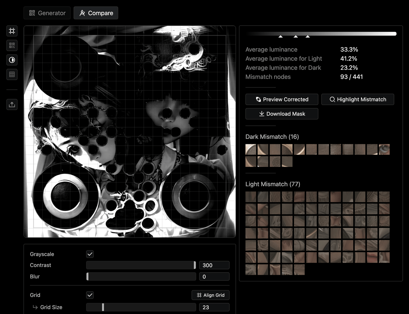Click the Blur slider track

pos(141,277)
